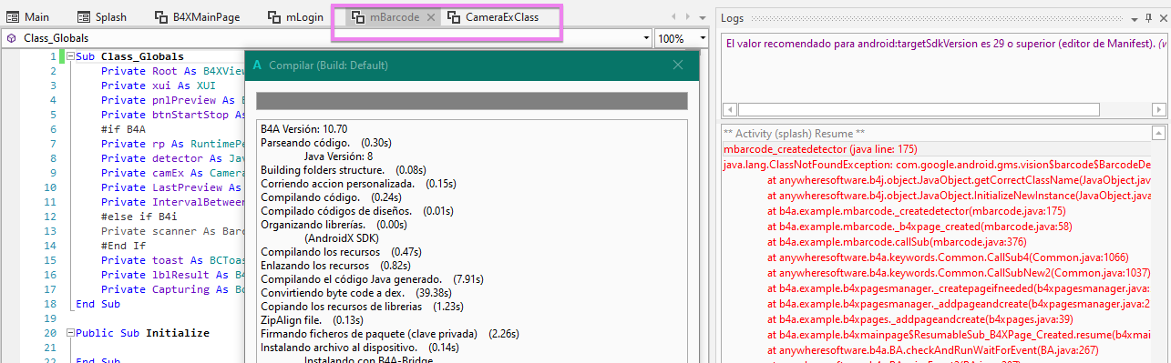Click the Main tab's activity icon
The width and height of the screenshot is (1171, 363).
(x=12, y=16)
